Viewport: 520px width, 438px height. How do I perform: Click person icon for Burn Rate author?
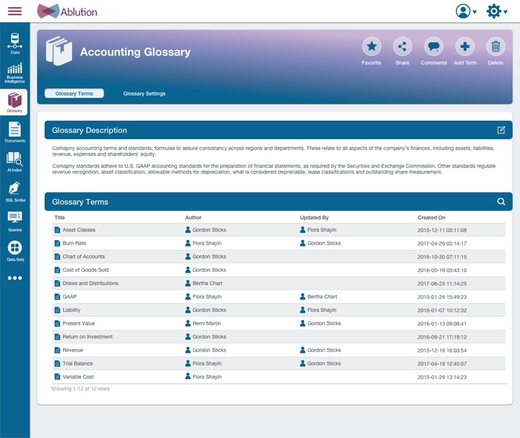coord(188,243)
